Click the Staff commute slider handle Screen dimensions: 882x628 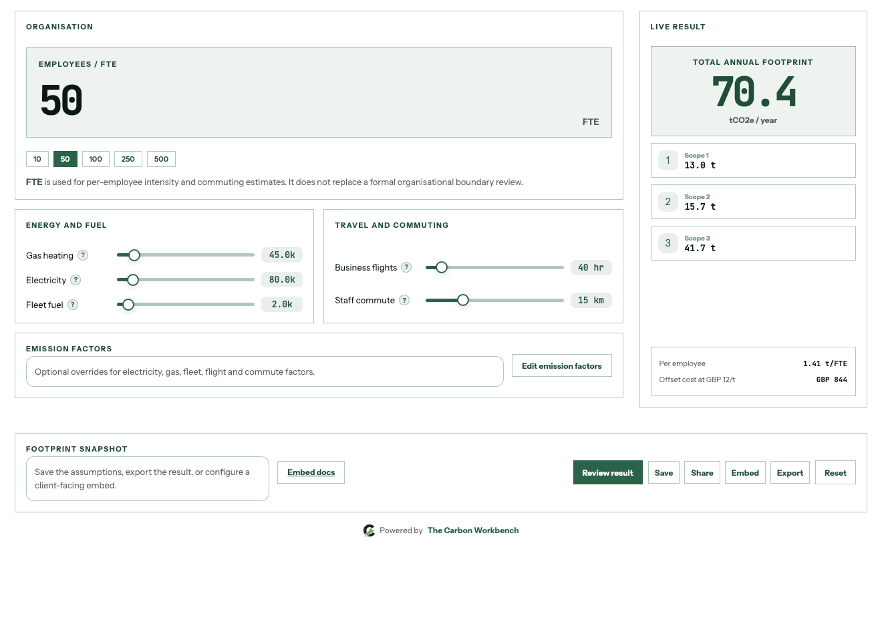[x=463, y=300]
